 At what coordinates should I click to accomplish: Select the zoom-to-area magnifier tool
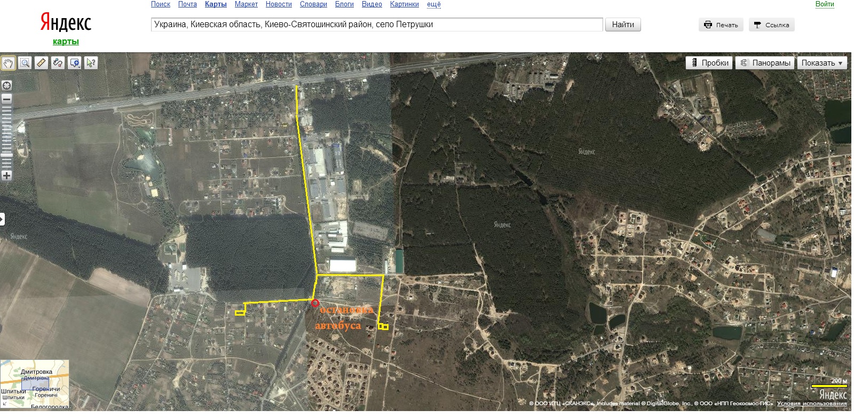25,63
